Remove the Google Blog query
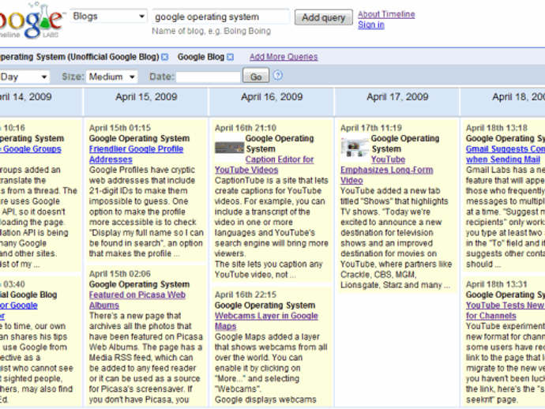This screenshot has width=545, height=409. pyautogui.click(x=230, y=57)
